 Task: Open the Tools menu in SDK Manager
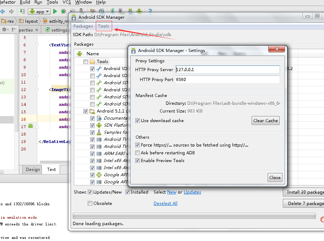tap(104, 26)
